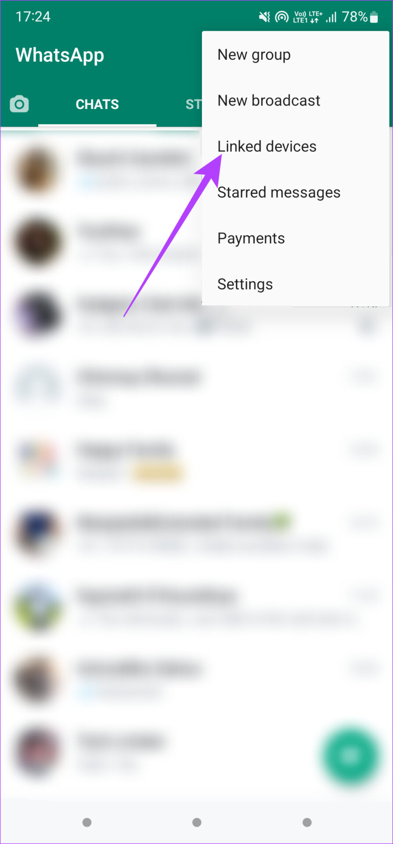This screenshot has width=393, height=844.
Task: Tap the green new chat floating button
Action: click(x=350, y=756)
